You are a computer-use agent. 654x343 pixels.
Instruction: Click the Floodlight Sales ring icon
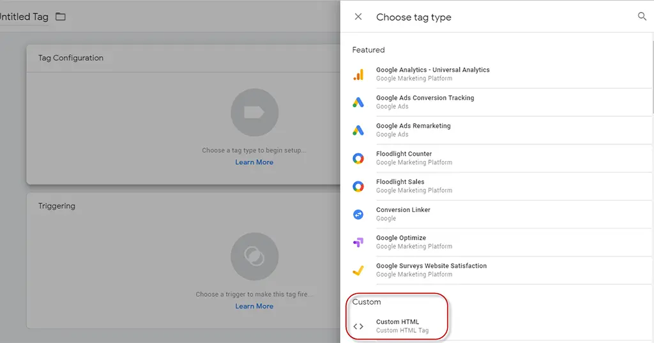tap(358, 186)
